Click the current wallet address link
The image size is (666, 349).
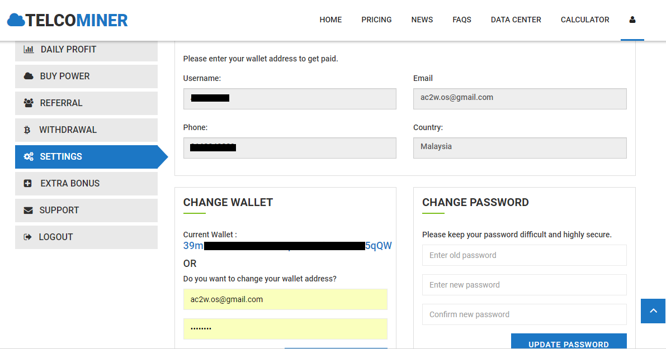(x=287, y=246)
